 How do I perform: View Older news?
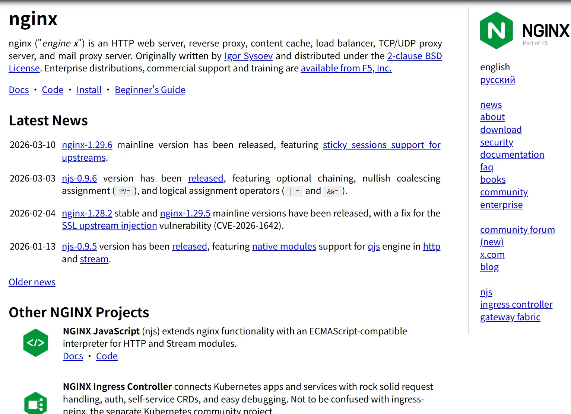[x=32, y=282]
